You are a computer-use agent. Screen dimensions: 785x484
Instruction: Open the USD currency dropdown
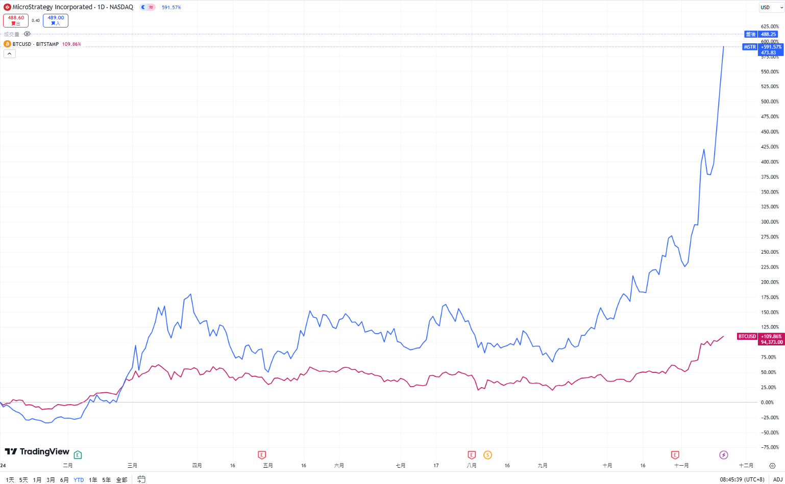point(771,7)
